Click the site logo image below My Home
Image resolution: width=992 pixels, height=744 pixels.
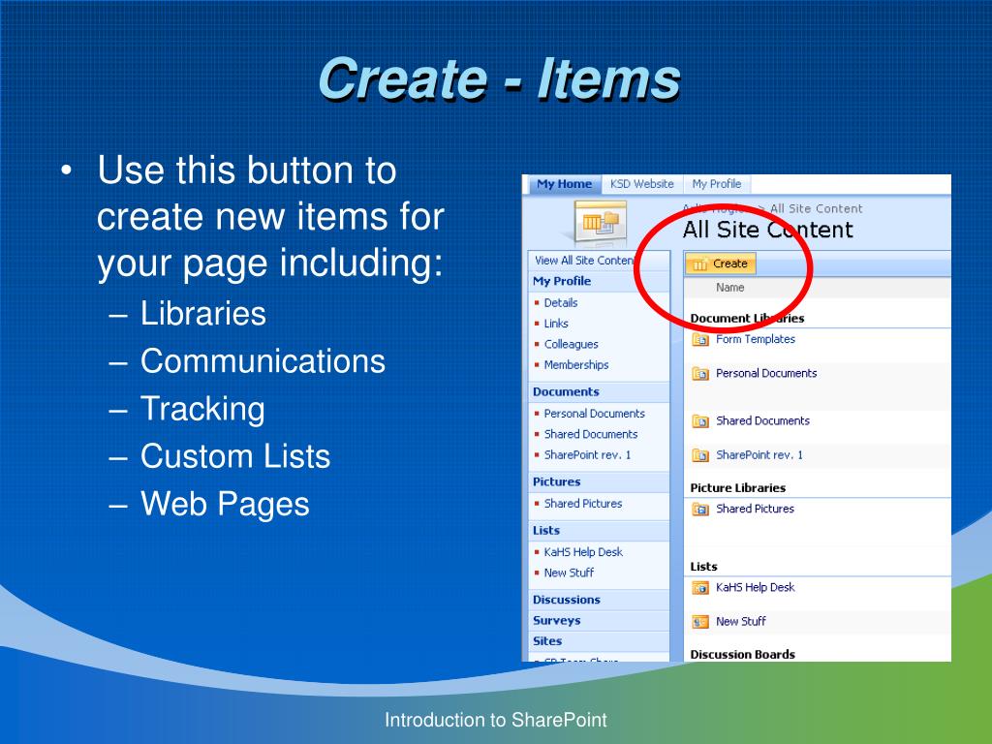[601, 224]
